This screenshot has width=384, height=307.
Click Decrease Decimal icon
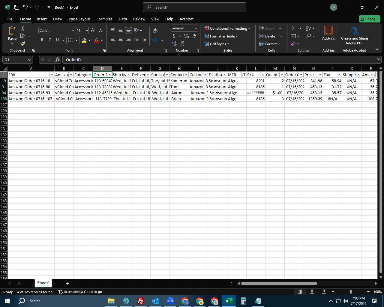[182, 44]
